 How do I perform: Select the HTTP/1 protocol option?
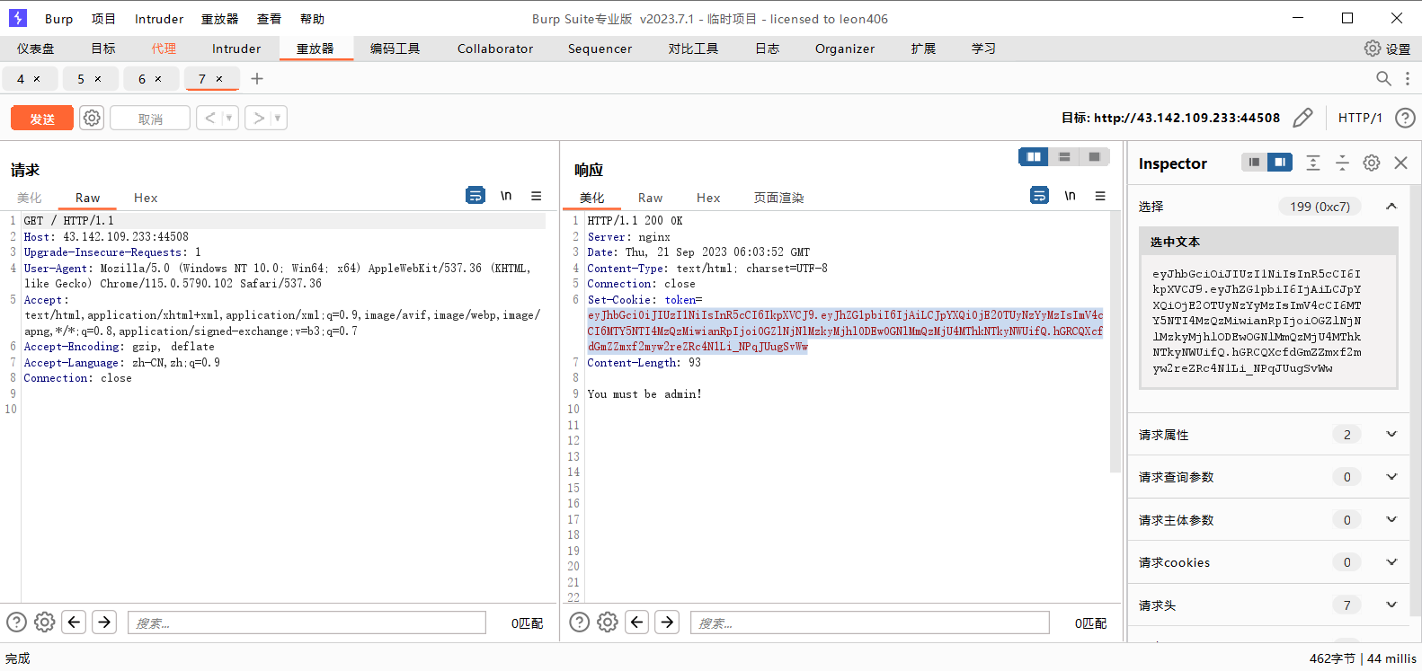[x=1360, y=118]
